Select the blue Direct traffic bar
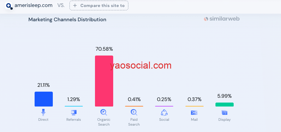The image size is (281, 132). click(44, 99)
